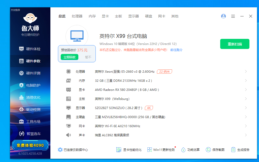Click 生成报告 to generate report
The image size is (259, 162).
click(240, 150)
